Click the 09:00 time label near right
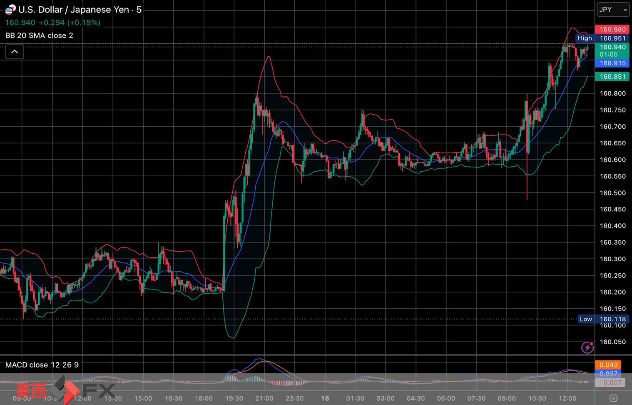The height and width of the screenshot is (405, 632). 506,398
